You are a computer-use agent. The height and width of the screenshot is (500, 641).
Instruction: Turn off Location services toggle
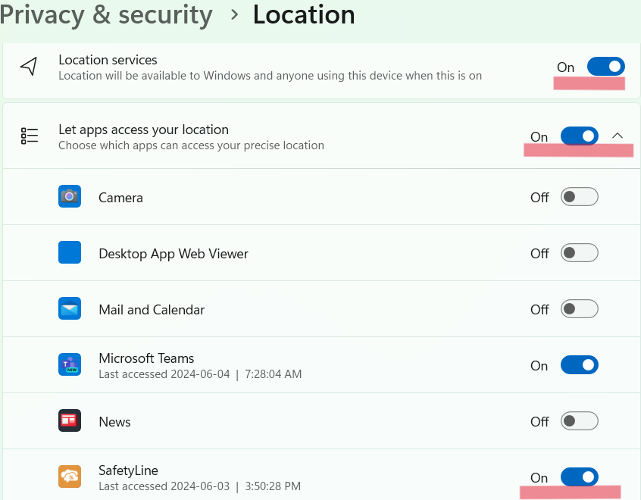pos(605,67)
